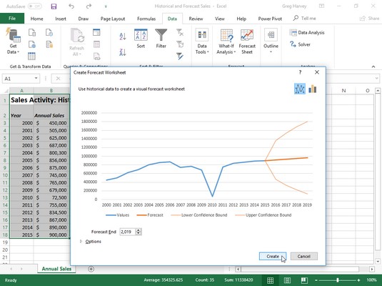This screenshot has width=382, height=286.
Task: Expand the formula bar dropdown arrow
Action: pyautogui.click(x=377, y=79)
